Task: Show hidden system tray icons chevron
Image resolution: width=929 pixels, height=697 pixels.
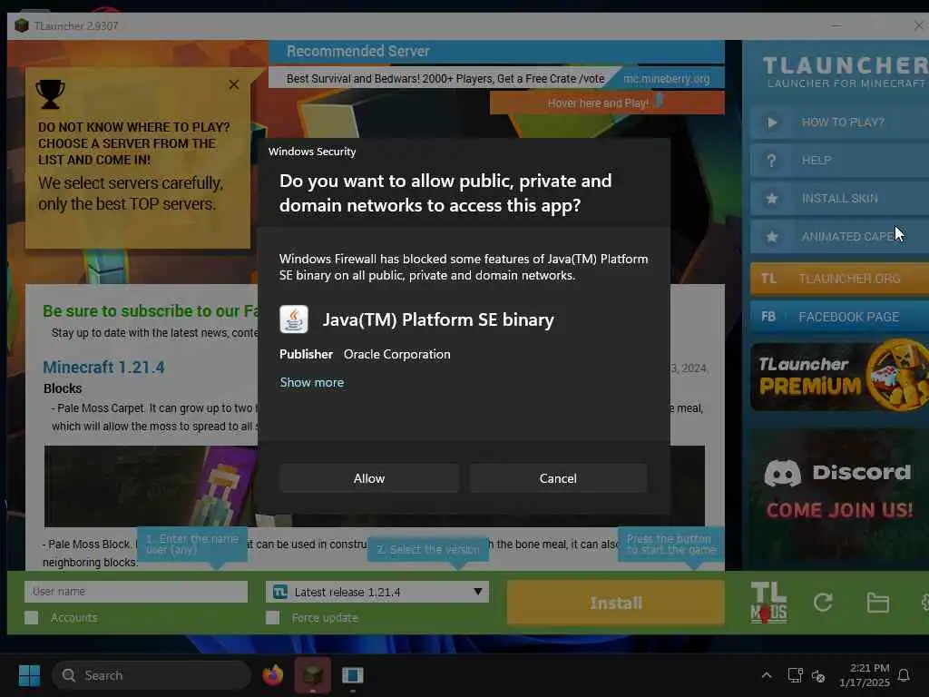Action: (766, 675)
